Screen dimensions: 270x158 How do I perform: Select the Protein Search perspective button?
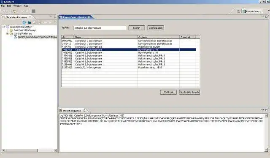click(x=252, y=11)
